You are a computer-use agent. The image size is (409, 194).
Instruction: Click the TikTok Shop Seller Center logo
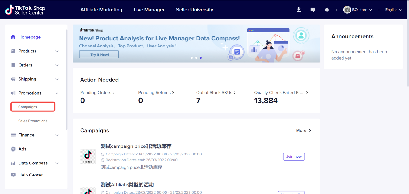25,10
